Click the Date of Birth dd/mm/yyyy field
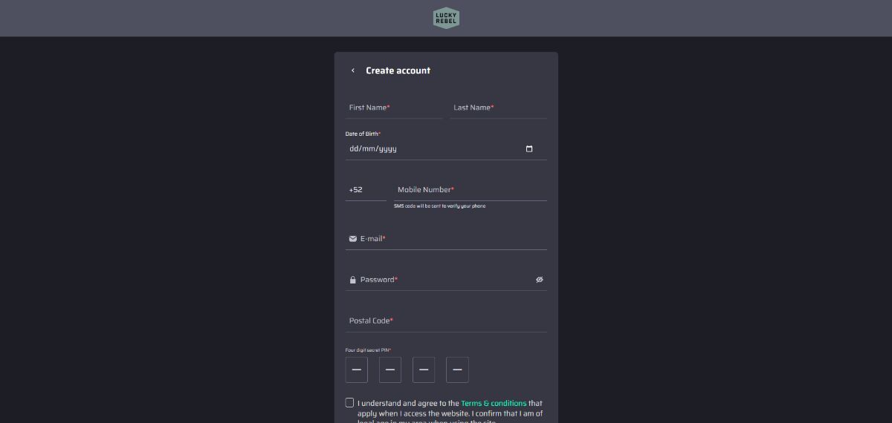Viewport: 892px width, 423px height. click(x=446, y=148)
